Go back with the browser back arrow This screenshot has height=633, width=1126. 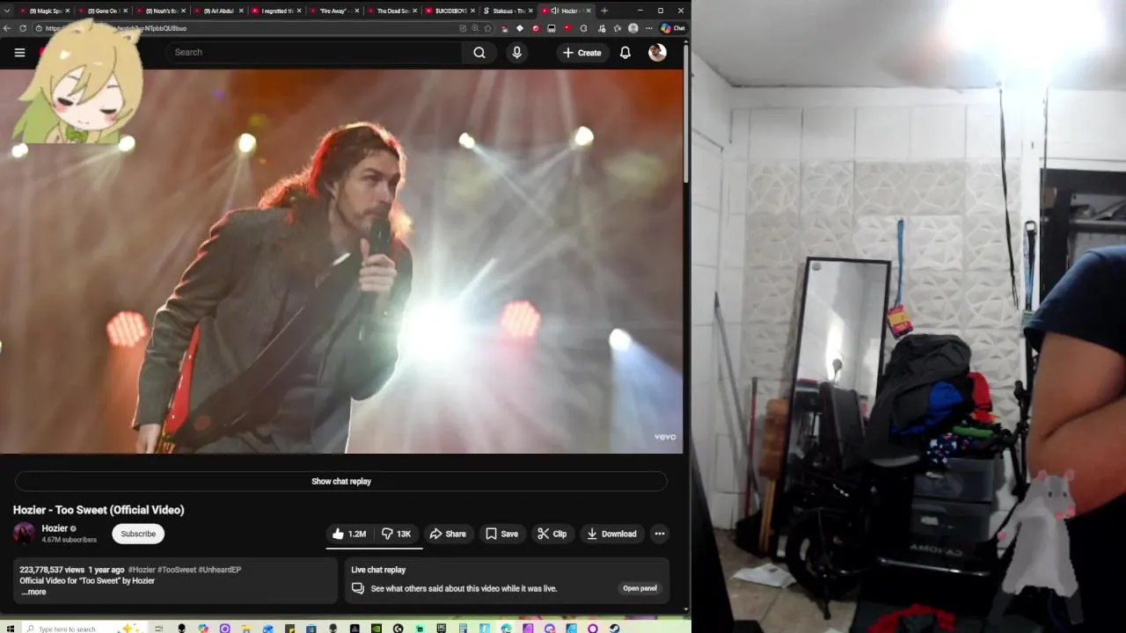coord(7,28)
